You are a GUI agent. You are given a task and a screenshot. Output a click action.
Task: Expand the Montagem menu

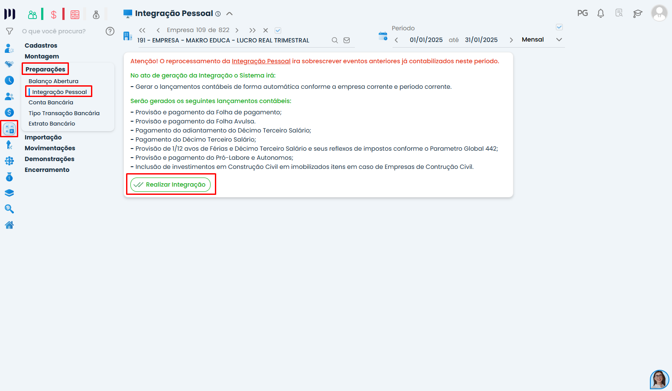pyautogui.click(x=42, y=56)
